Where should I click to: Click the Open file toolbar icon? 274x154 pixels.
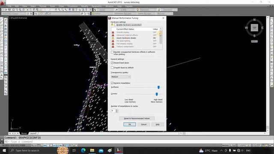coord(6,10)
